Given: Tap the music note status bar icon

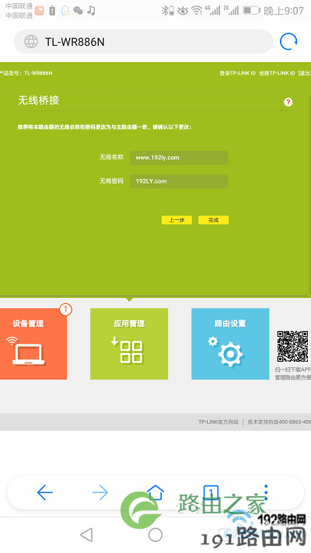Looking at the screenshot, I should pos(91,10).
